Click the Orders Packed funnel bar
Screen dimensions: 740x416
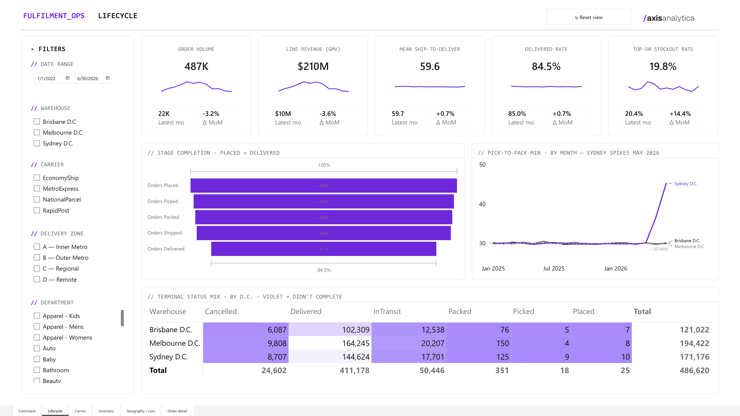click(324, 217)
